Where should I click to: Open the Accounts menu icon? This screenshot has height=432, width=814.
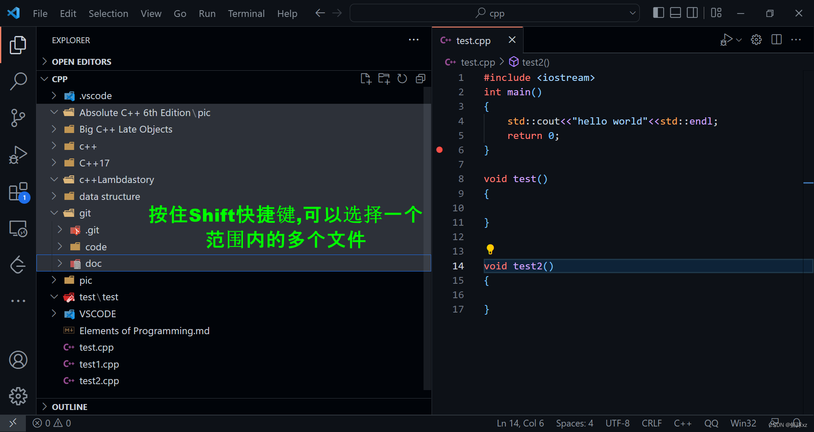tap(18, 360)
